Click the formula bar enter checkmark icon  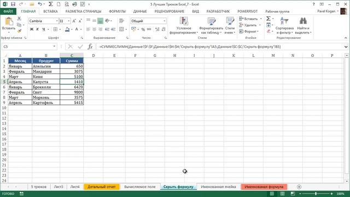click(80, 47)
